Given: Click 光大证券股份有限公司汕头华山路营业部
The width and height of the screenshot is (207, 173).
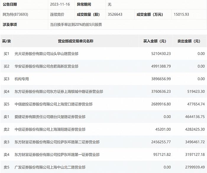Looking at the screenshot, I should coord(46,54).
